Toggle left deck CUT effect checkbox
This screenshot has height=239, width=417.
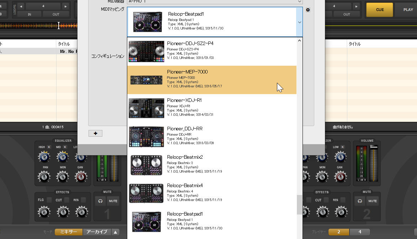pyautogui.click(x=67, y=200)
